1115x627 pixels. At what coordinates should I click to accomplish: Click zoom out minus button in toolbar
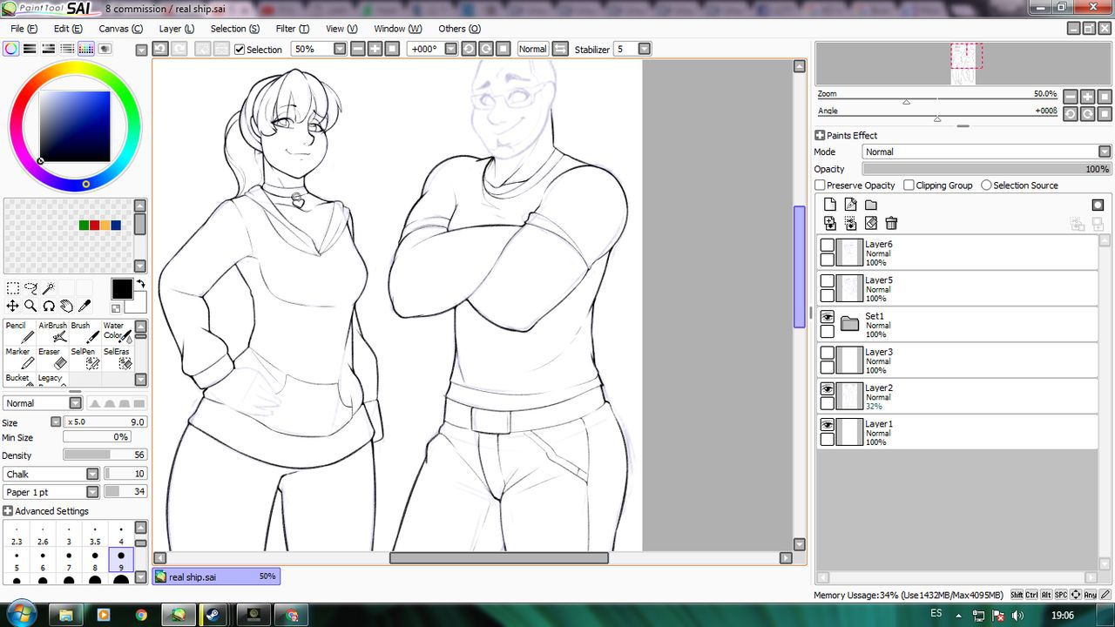(x=357, y=49)
